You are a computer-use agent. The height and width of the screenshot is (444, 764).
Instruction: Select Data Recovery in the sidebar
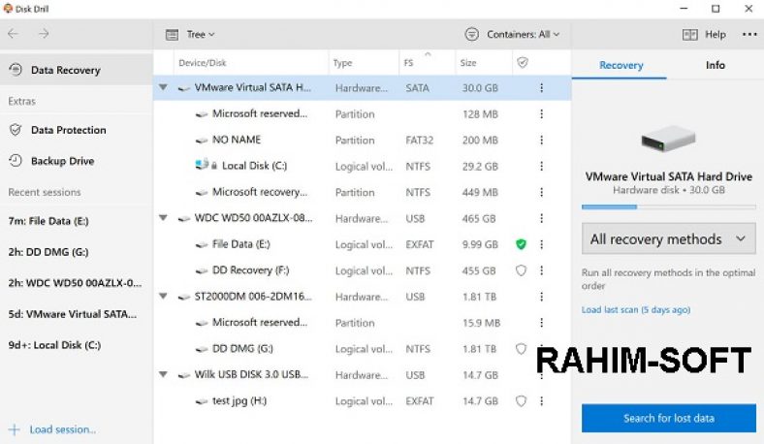76,70
